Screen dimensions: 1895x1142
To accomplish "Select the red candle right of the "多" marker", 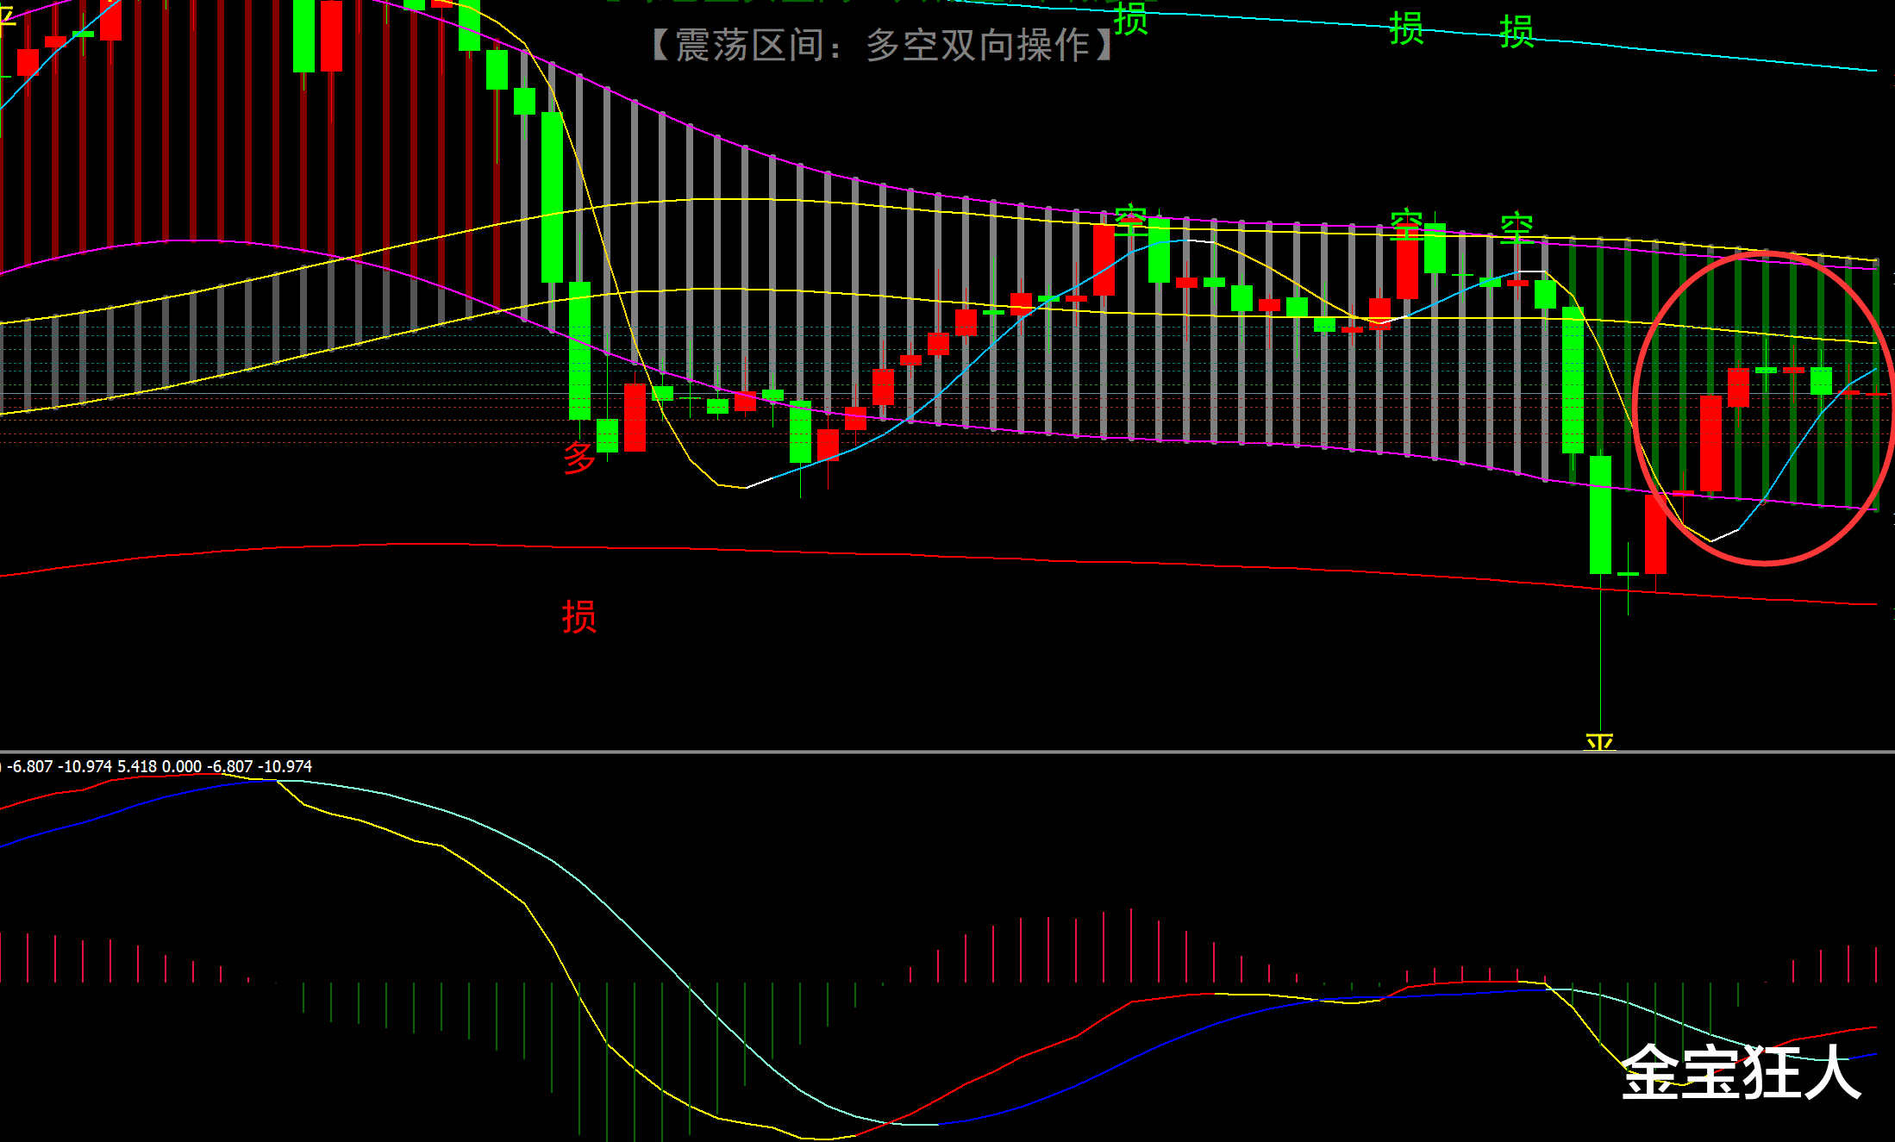I will (635, 418).
